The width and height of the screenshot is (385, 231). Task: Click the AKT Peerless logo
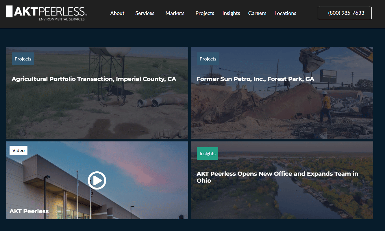coord(47,13)
